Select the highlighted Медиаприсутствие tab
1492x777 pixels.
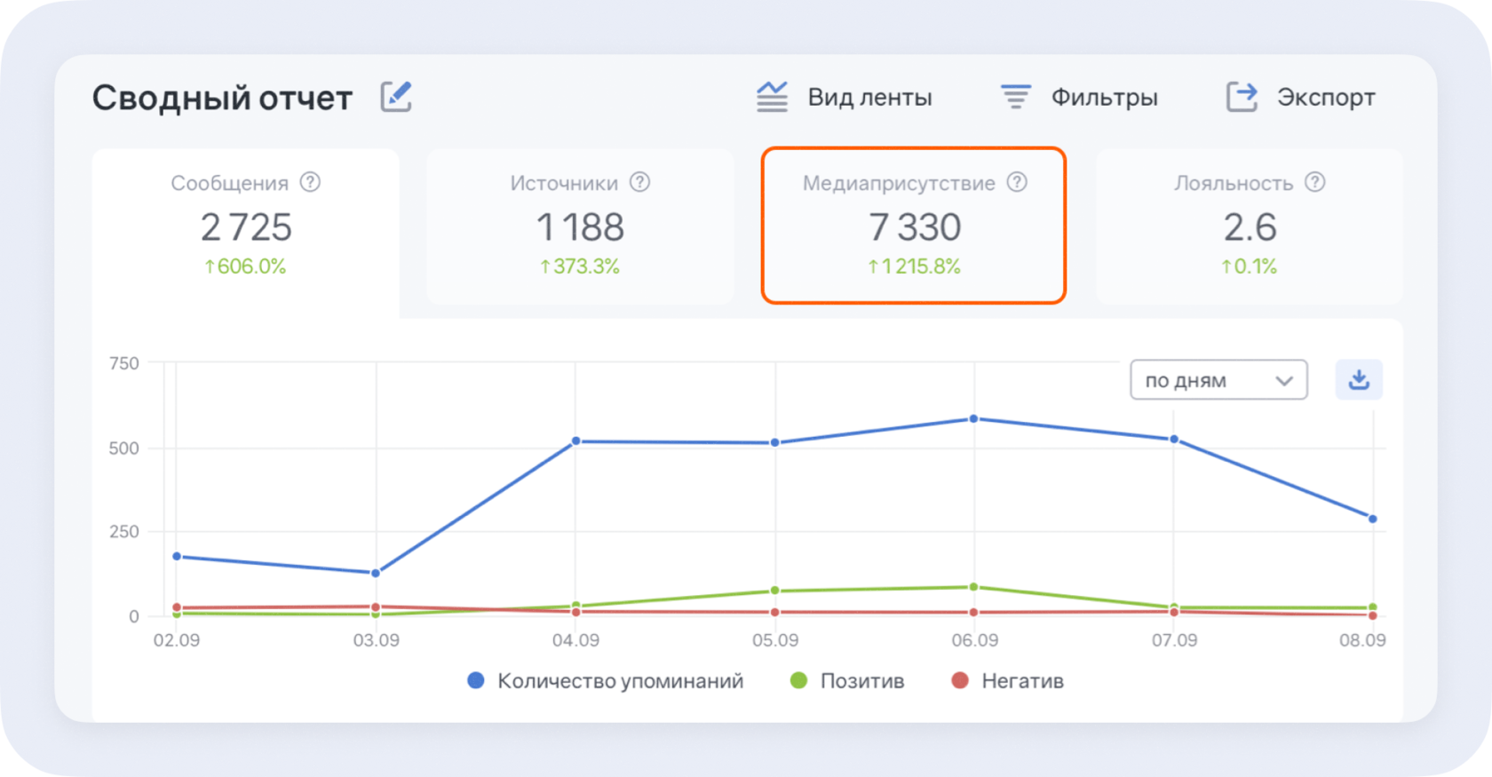tap(914, 227)
